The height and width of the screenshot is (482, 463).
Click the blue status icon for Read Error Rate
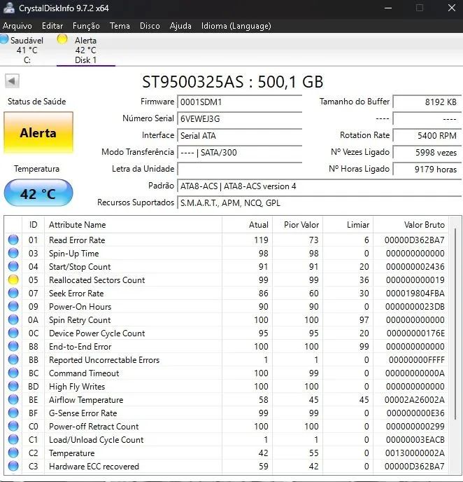tap(13, 240)
